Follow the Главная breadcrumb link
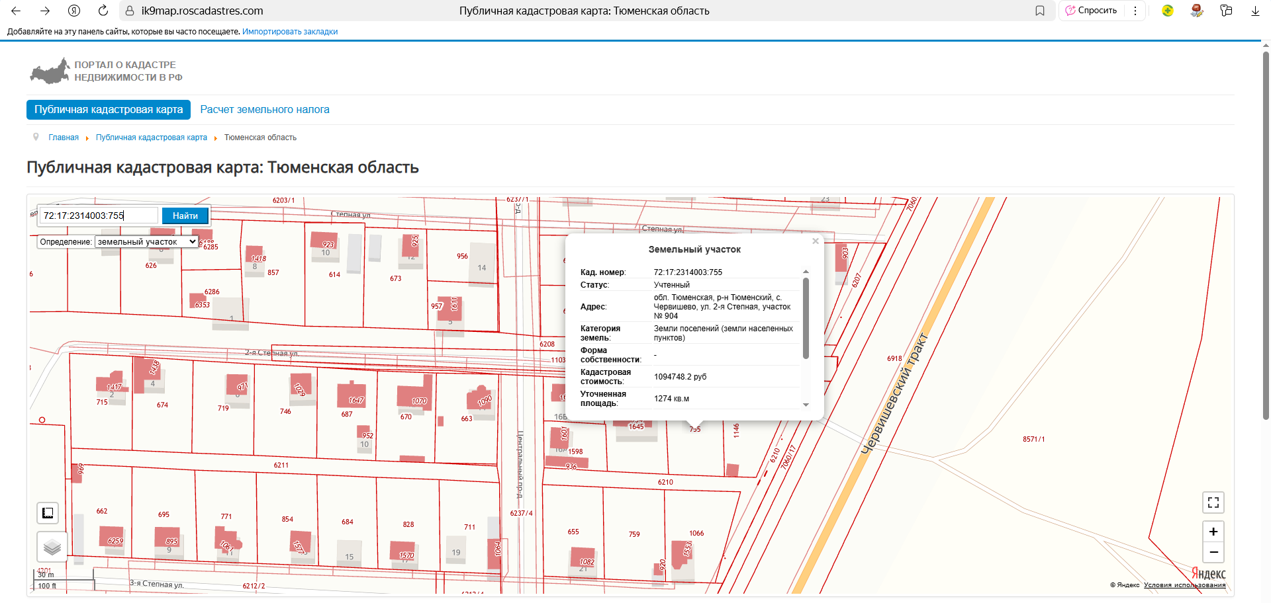Viewport: 1271px width, 603px height. (64, 138)
